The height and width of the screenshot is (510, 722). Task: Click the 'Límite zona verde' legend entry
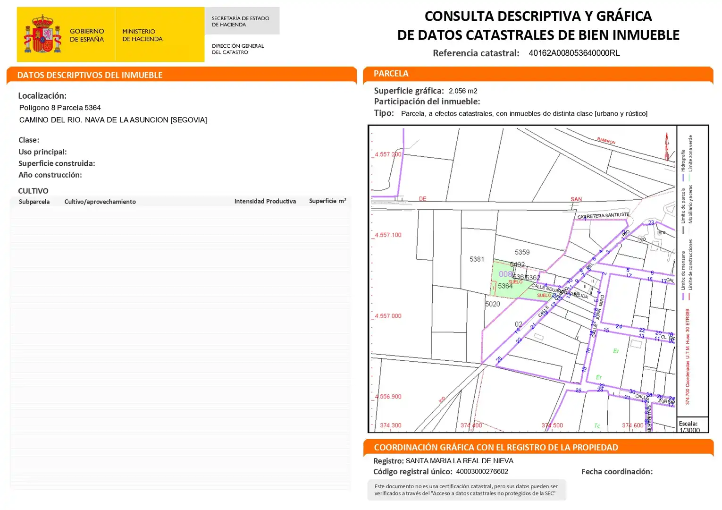(x=690, y=153)
